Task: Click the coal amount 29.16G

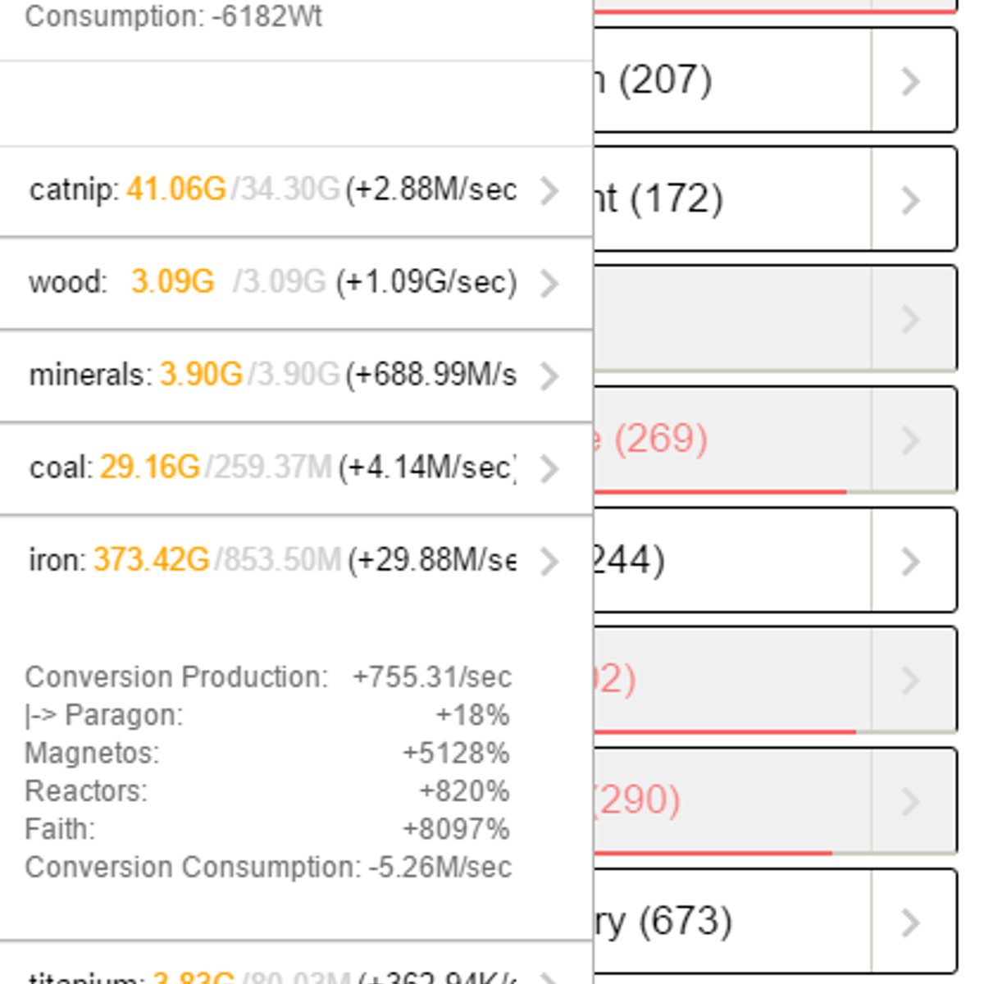Action: pos(150,468)
